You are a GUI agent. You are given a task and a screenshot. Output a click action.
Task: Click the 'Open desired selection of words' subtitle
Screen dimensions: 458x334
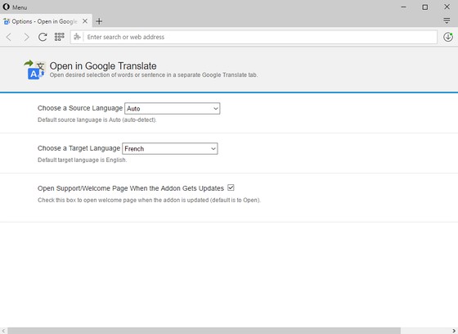[x=154, y=74]
